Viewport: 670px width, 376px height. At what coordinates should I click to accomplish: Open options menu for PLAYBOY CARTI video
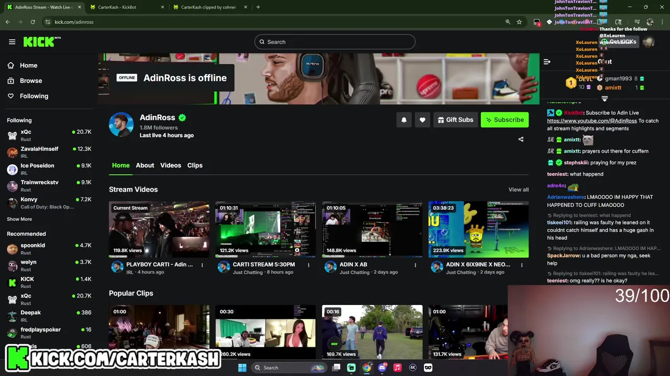tap(202, 265)
